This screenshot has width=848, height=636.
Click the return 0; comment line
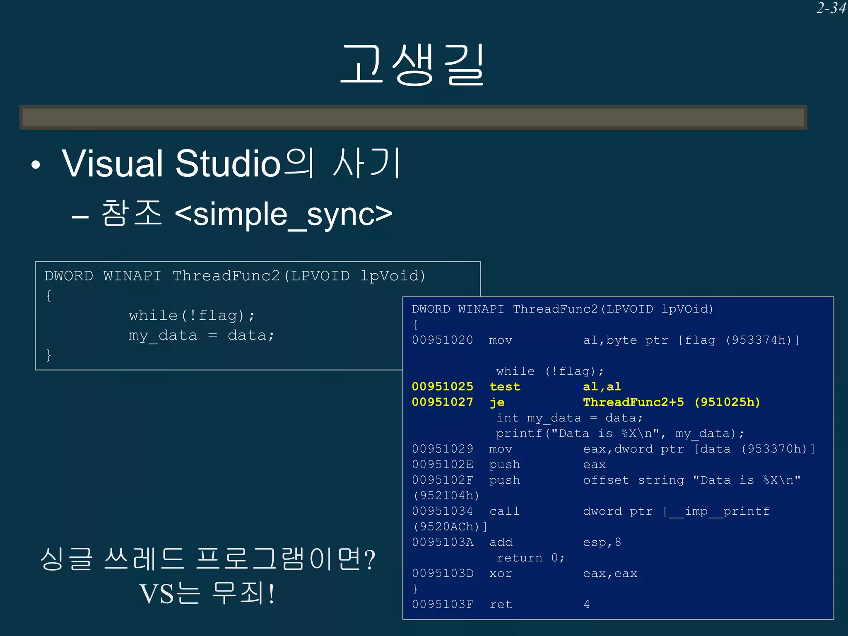tap(530, 558)
